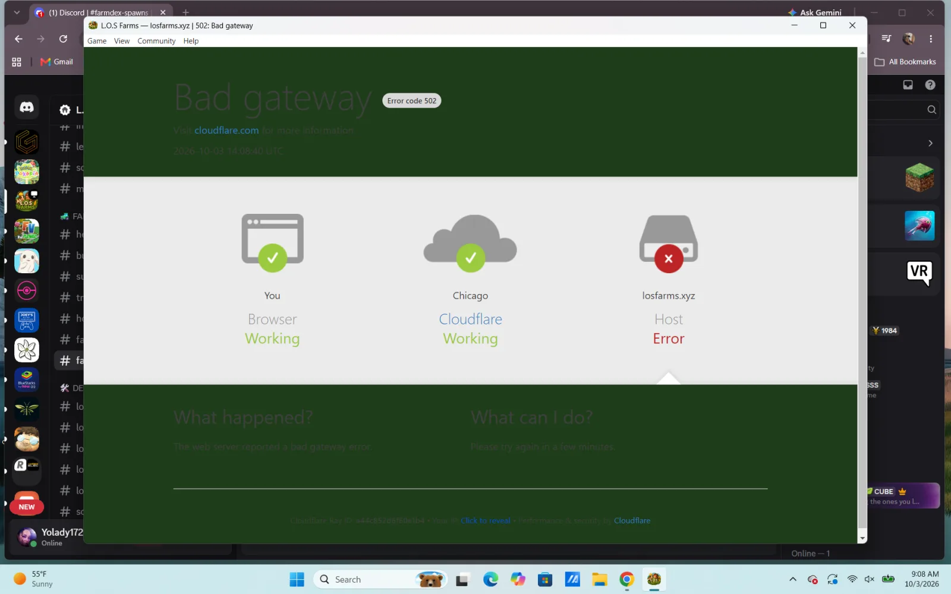Open File Explorer from the taskbar
951x594 pixels.
coord(599,579)
